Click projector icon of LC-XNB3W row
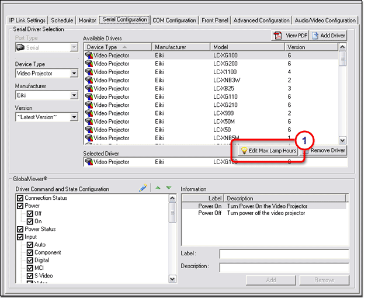Image resolution: width=368 pixels, height=302 pixels. 89,80
